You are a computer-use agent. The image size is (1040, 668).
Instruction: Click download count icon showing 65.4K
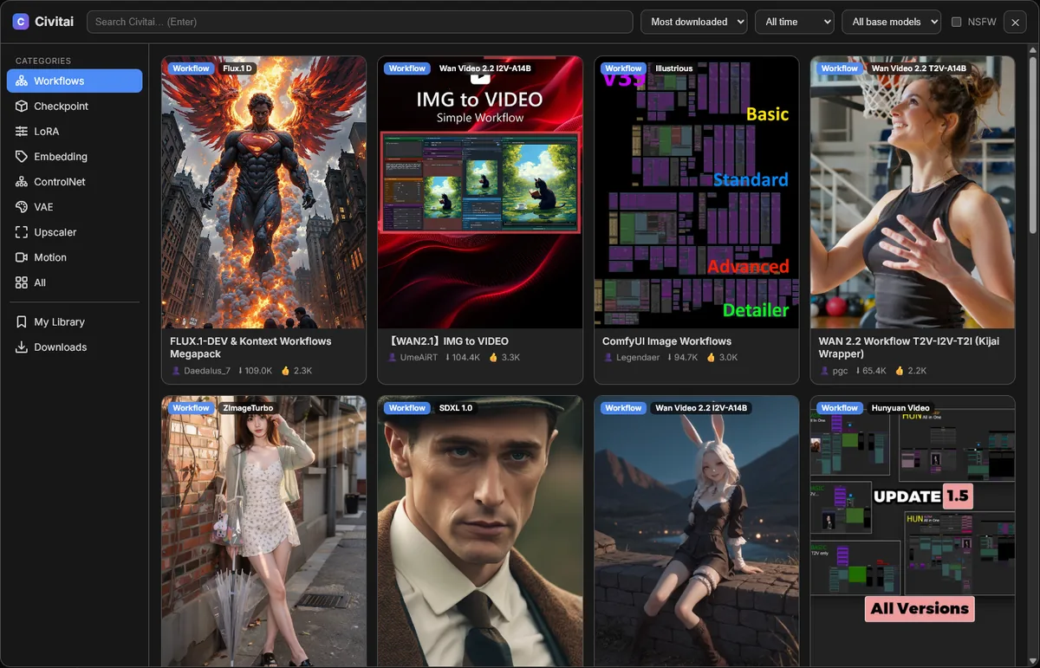point(859,371)
